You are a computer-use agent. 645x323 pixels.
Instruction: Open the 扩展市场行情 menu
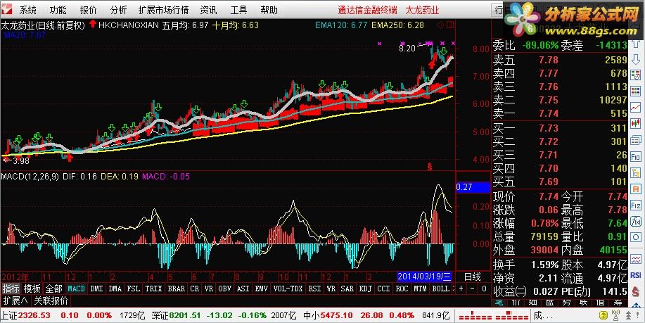coord(163,10)
